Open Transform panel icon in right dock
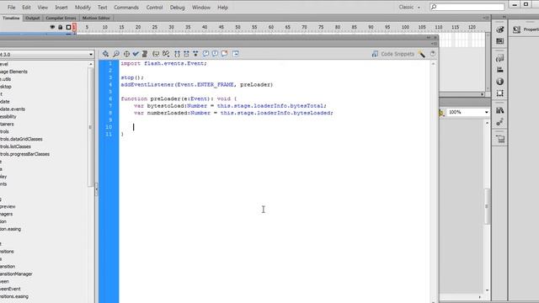Viewport: 539px width, 303px height. coord(499,93)
